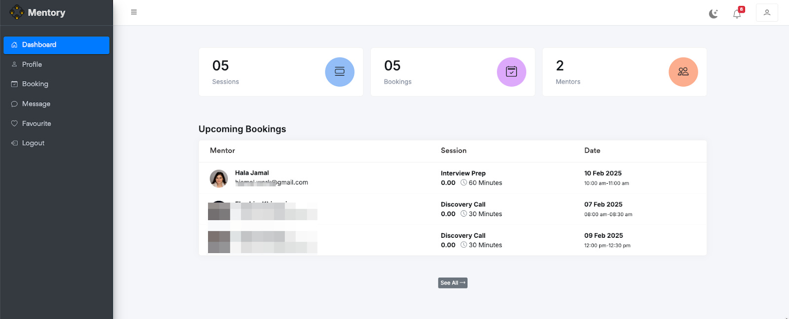Click the mentor name Hala Jamal
Screen dimensions: 789x319
[x=252, y=173]
